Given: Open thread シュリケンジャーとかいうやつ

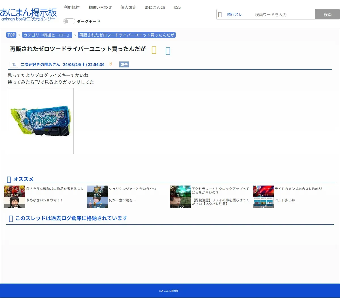Looking at the screenshot, I should tap(133, 189).
